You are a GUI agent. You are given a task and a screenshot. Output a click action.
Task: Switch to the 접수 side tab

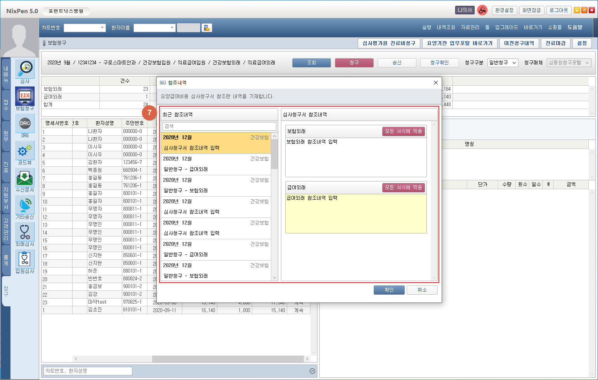[x=6, y=105]
